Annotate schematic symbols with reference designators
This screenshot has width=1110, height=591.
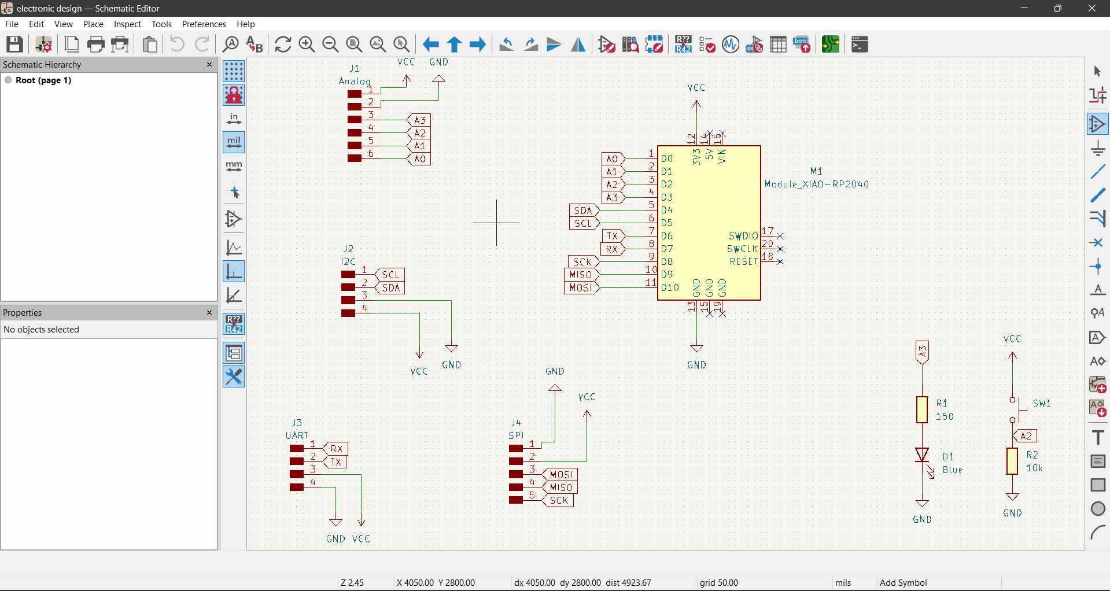(x=683, y=44)
